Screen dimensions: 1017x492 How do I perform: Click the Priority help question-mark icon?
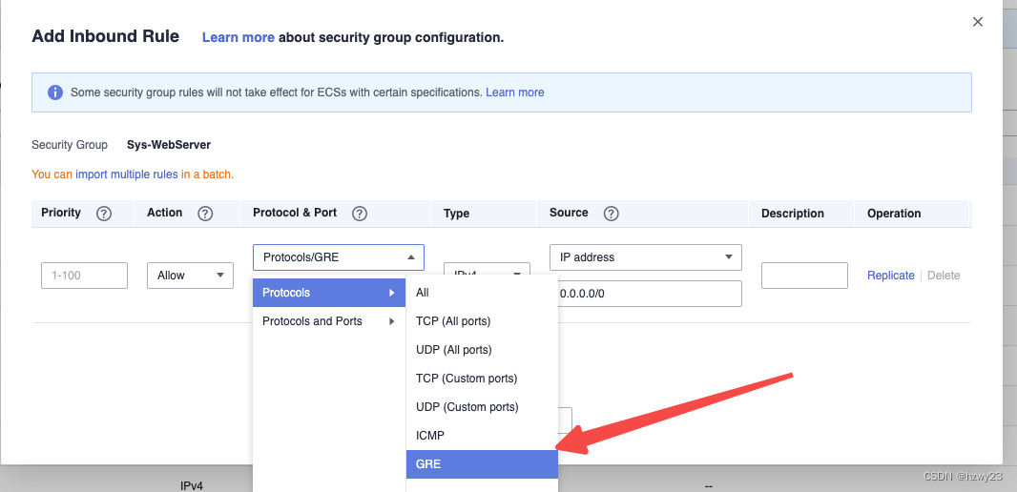tap(104, 214)
